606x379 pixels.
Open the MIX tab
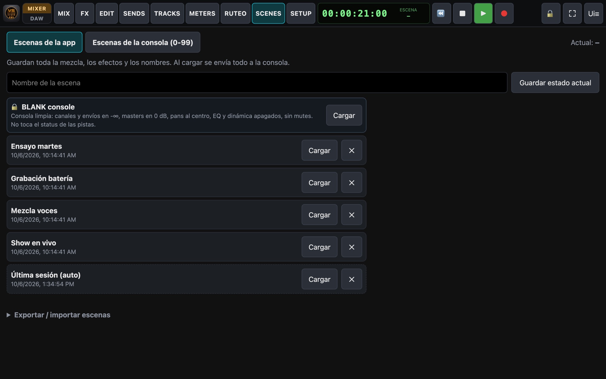[x=64, y=13]
